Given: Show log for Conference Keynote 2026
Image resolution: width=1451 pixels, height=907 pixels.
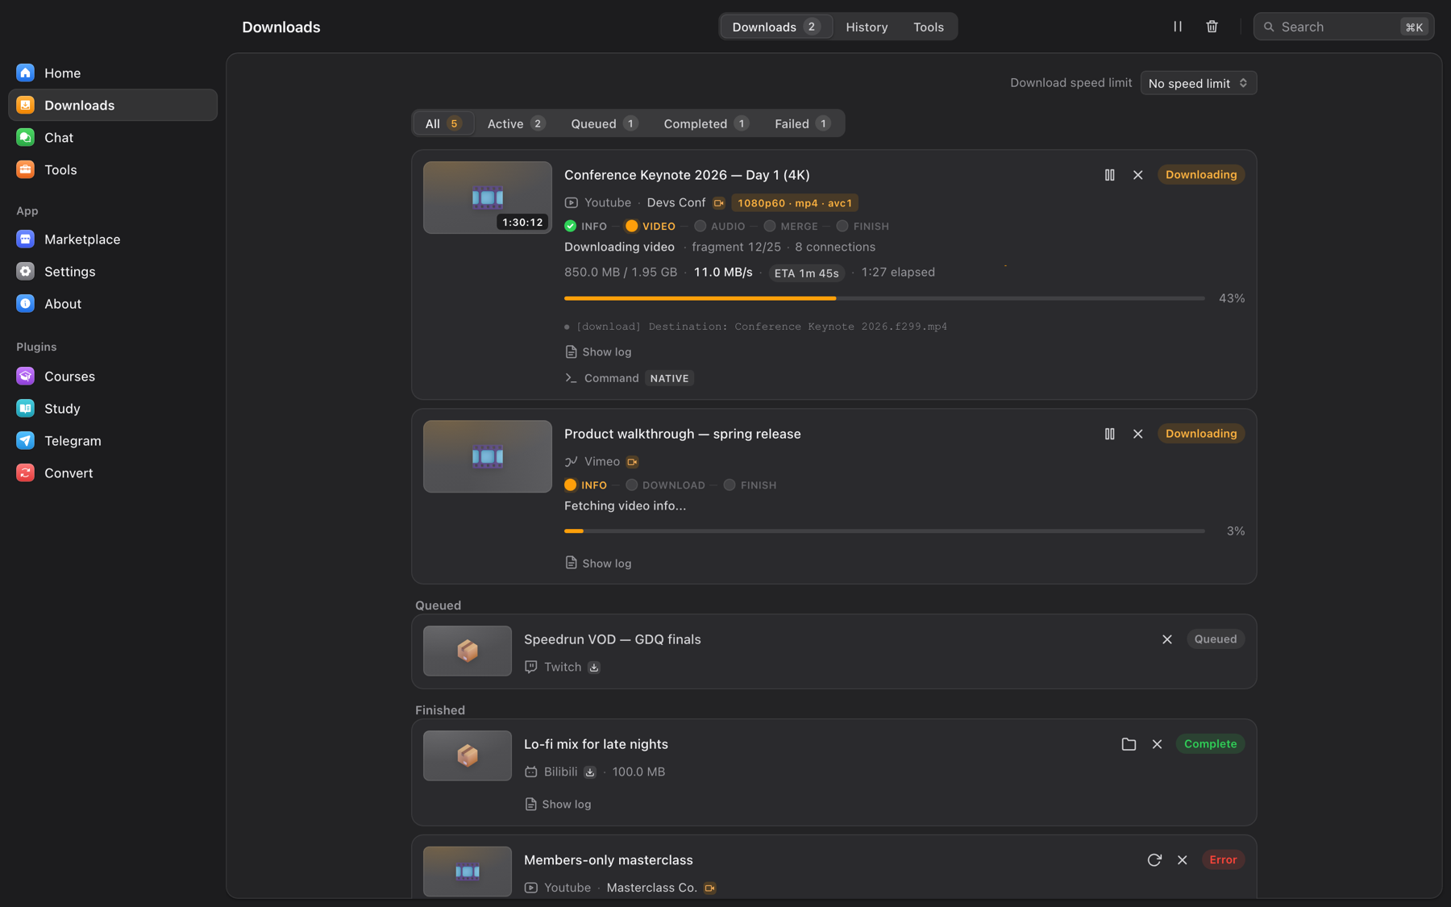Looking at the screenshot, I should pyautogui.click(x=598, y=352).
